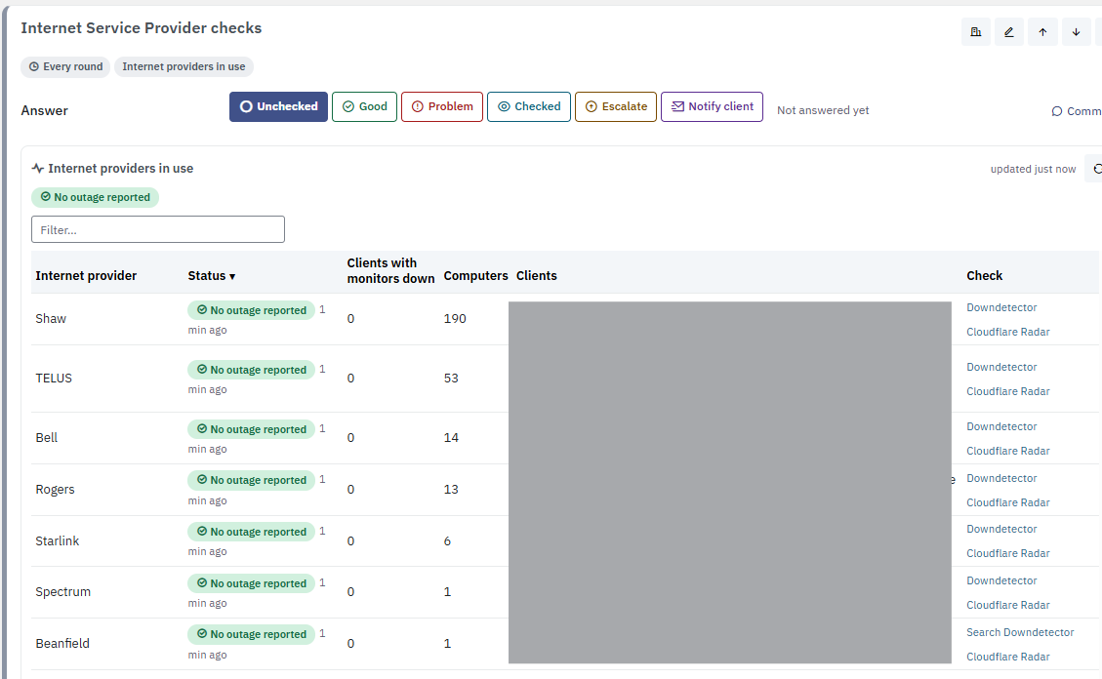1102x679 pixels.
Task: Click the building icon button in header
Action: [x=975, y=31]
